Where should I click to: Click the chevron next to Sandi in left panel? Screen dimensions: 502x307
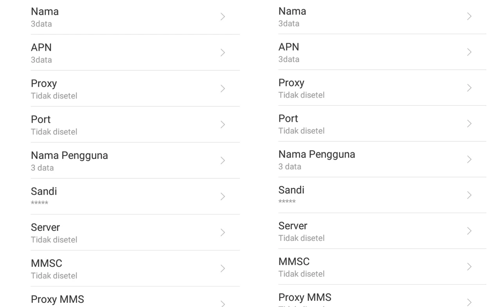(x=223, y=197)
